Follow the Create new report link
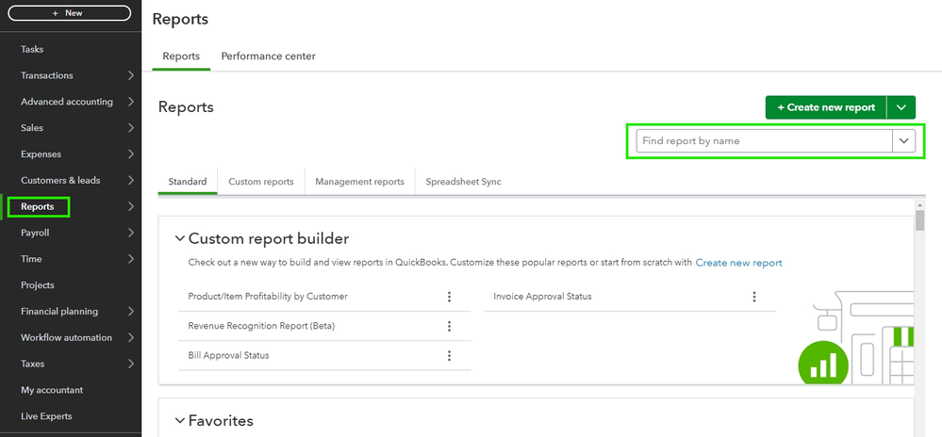Viewport: 942px width, 437px height. click(x=739, y=263)
